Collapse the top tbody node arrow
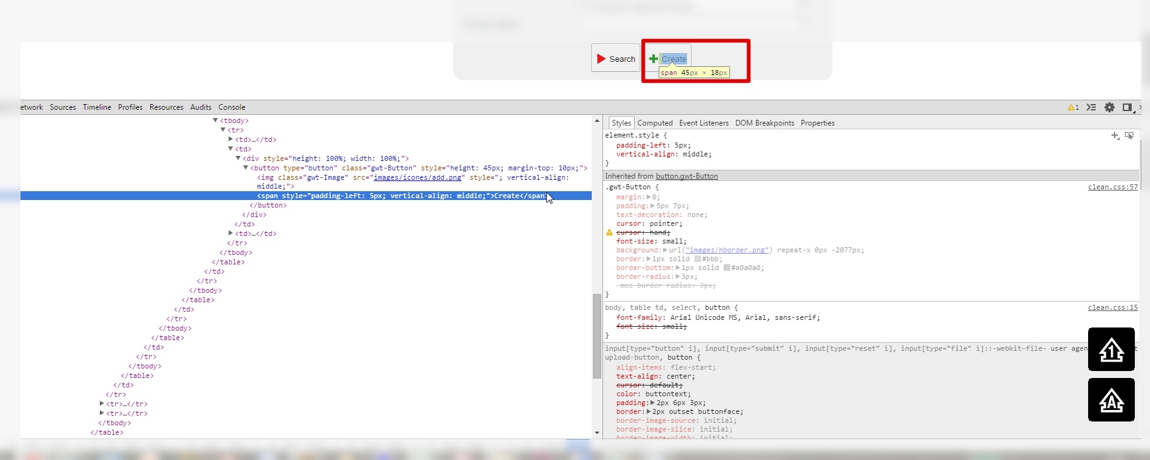This screenshot has width=1150, height=460. pos(215,120)
